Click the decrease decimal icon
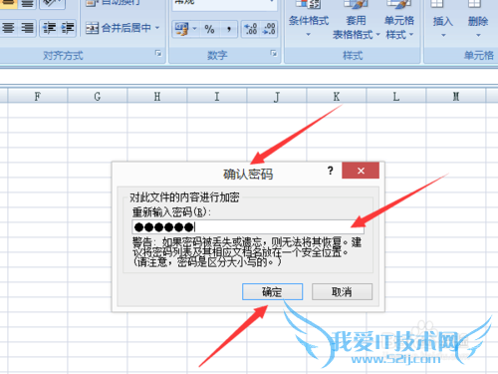The image size is (498, 374). (268, 29)
